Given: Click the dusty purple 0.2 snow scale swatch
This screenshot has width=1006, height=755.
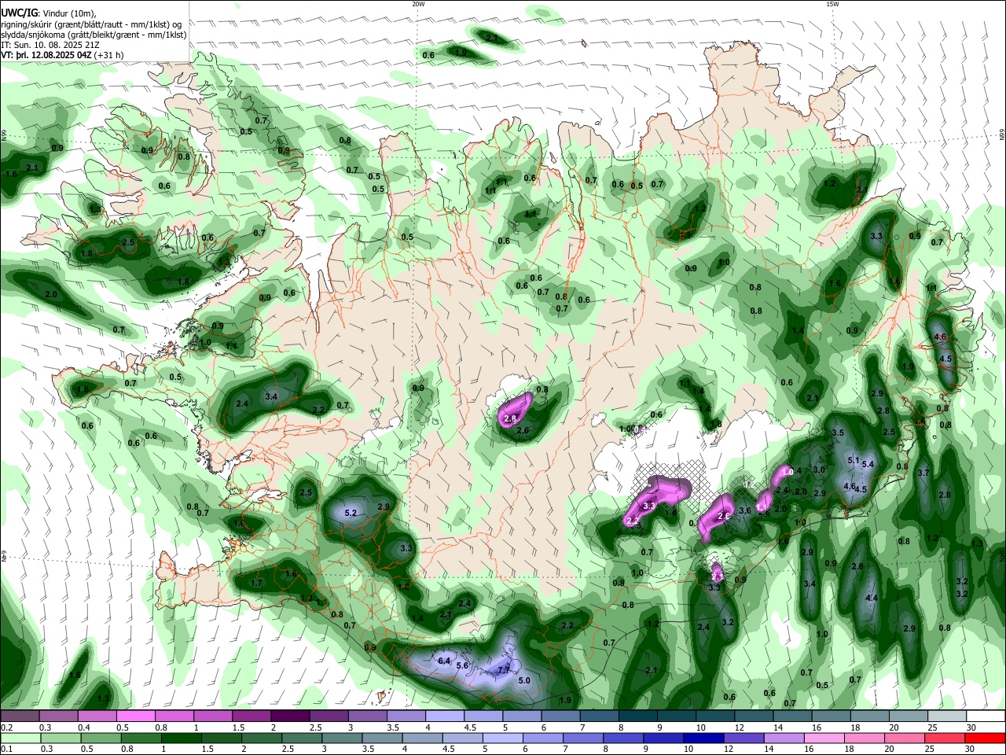Looking at the screenshot, I should tap(19, 716).
